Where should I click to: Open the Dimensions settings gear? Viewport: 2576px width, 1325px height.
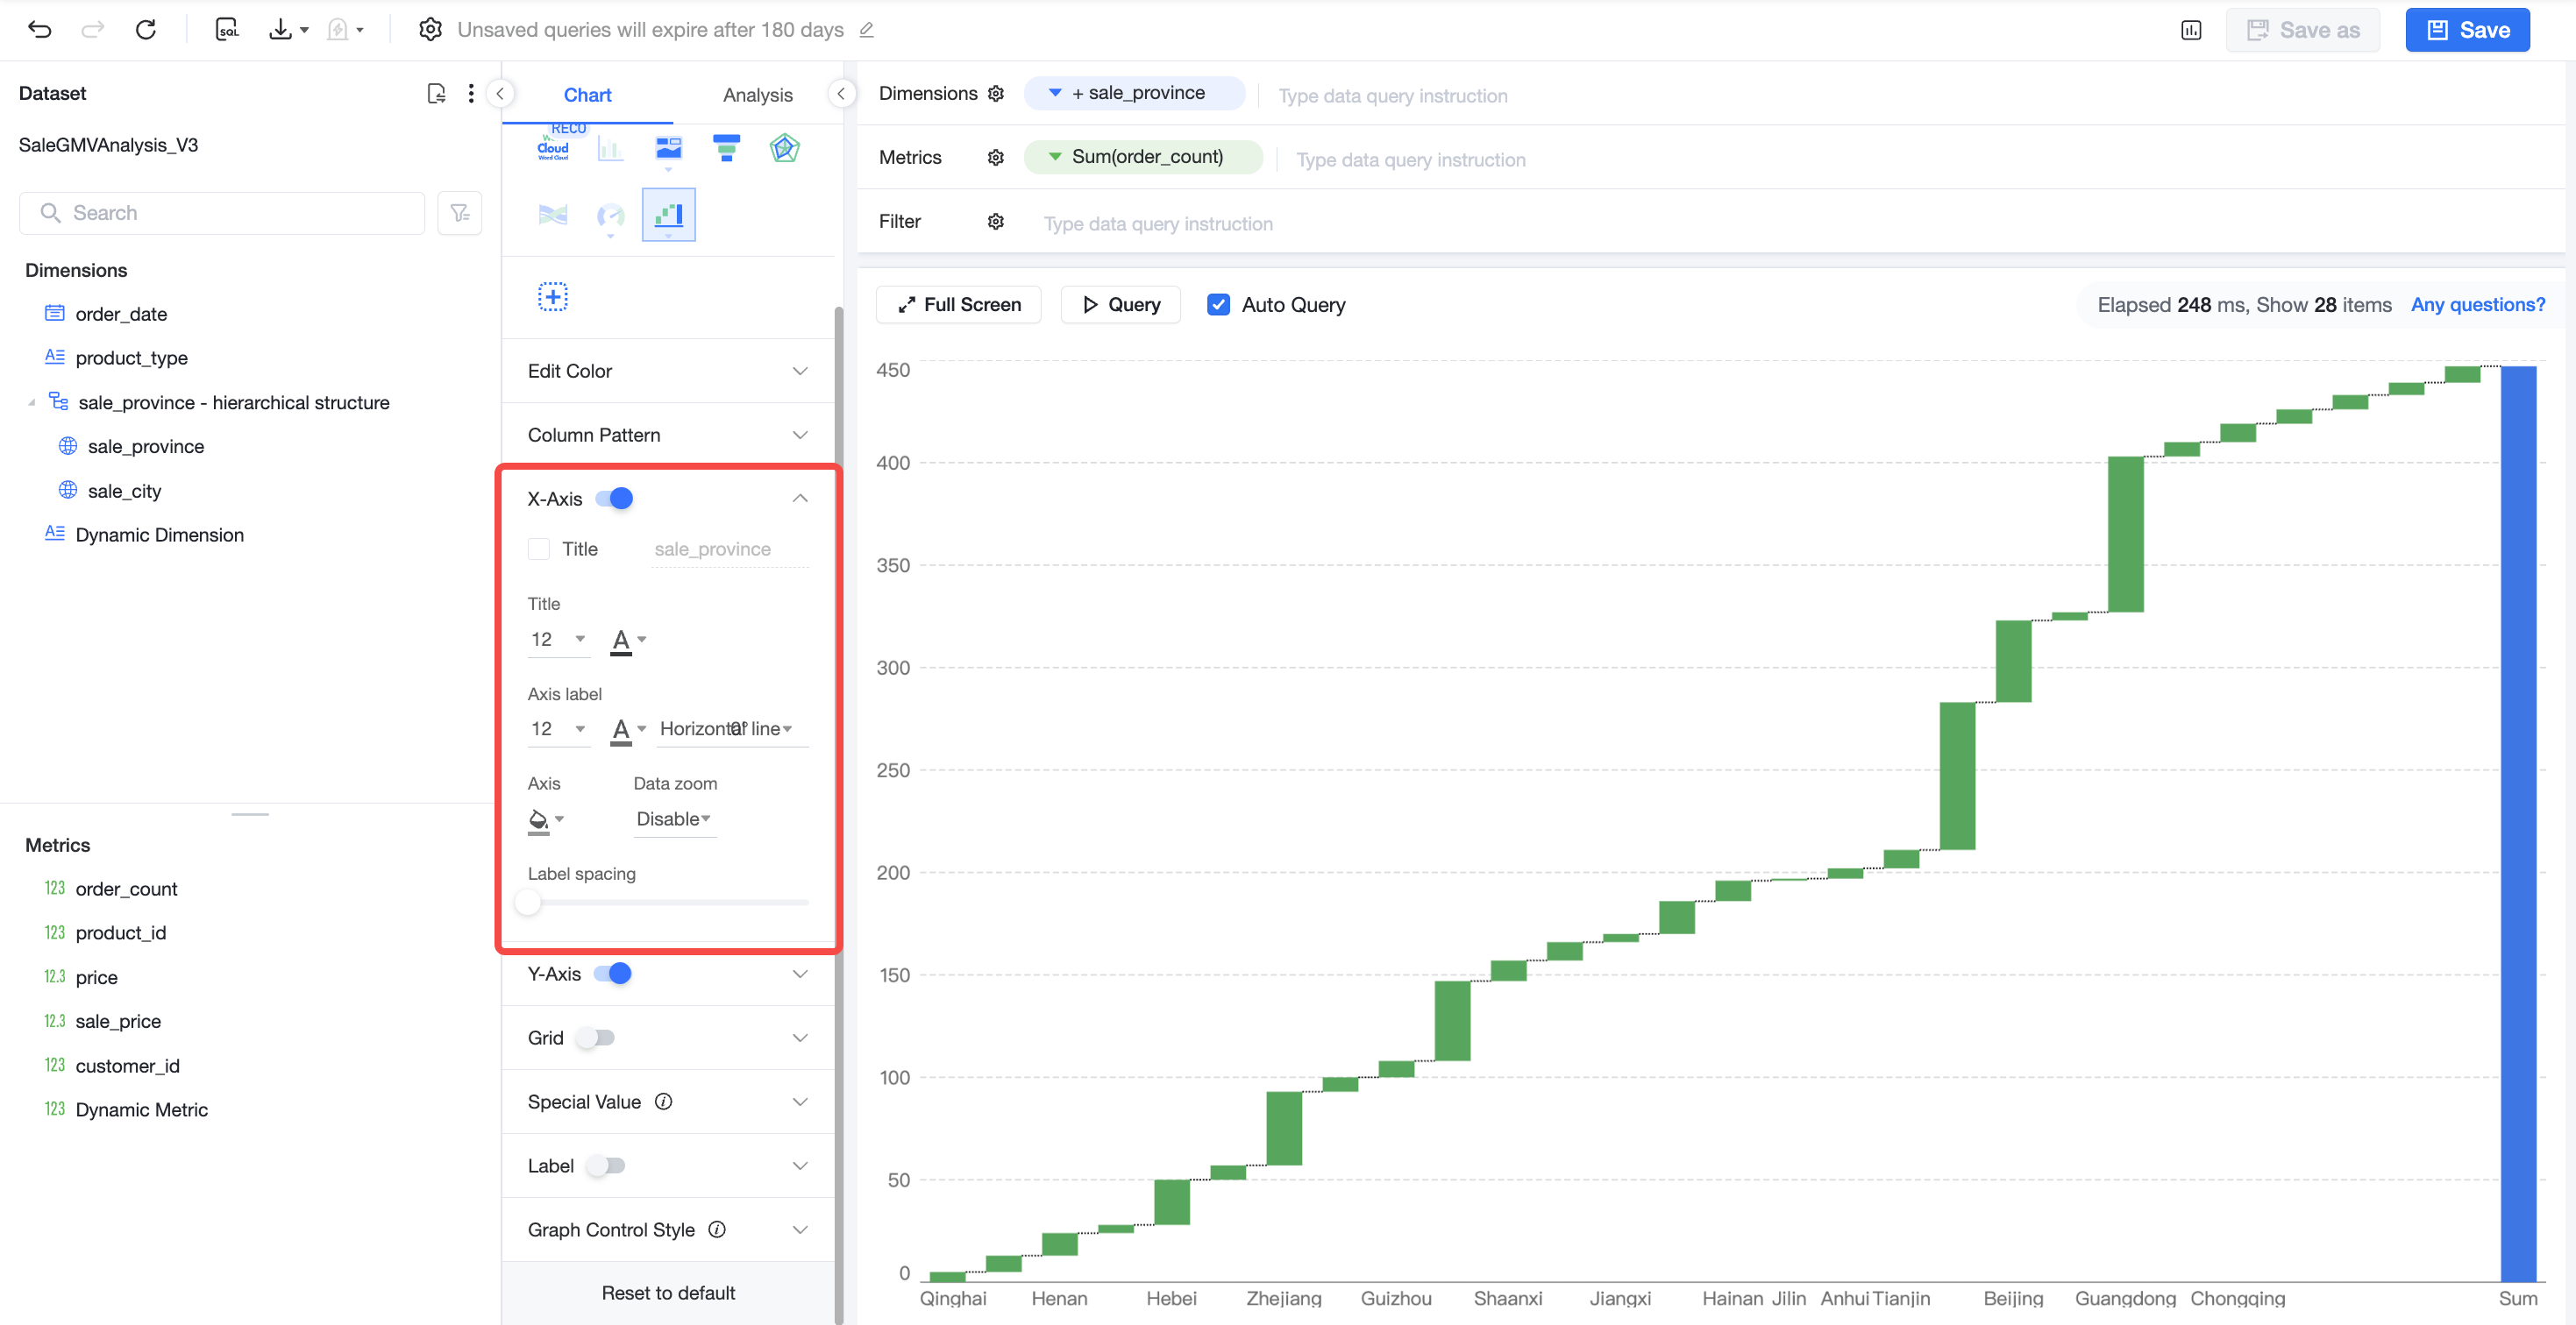tap(995, 94)
